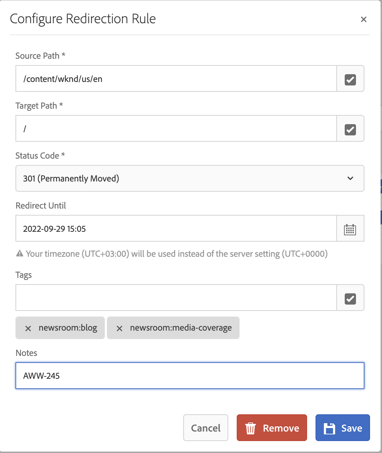Toggle the checkbox beside the Tags field
The height and width of the screenshot is (453, 382).
[x=350, y=298]
